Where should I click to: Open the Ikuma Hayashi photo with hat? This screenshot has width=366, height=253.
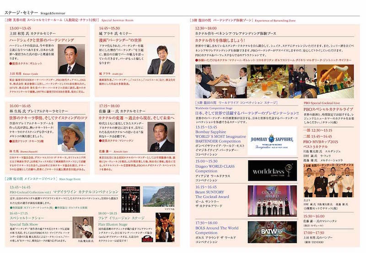(x=71, y=137)
